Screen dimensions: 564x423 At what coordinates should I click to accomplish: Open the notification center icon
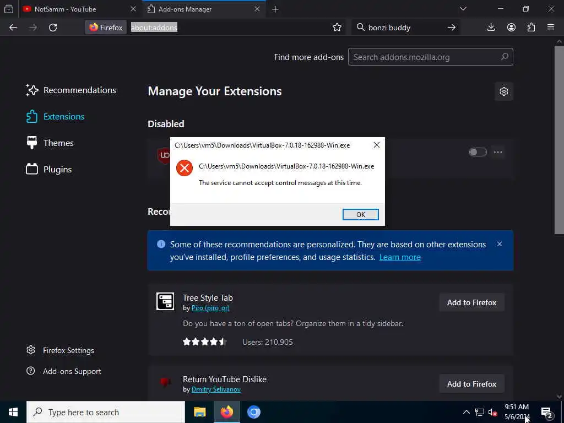(x=547, y=412)
